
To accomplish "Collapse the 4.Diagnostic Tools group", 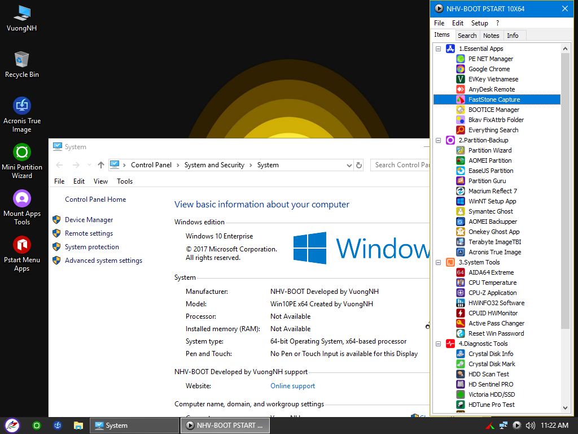I will click(438, 344).
